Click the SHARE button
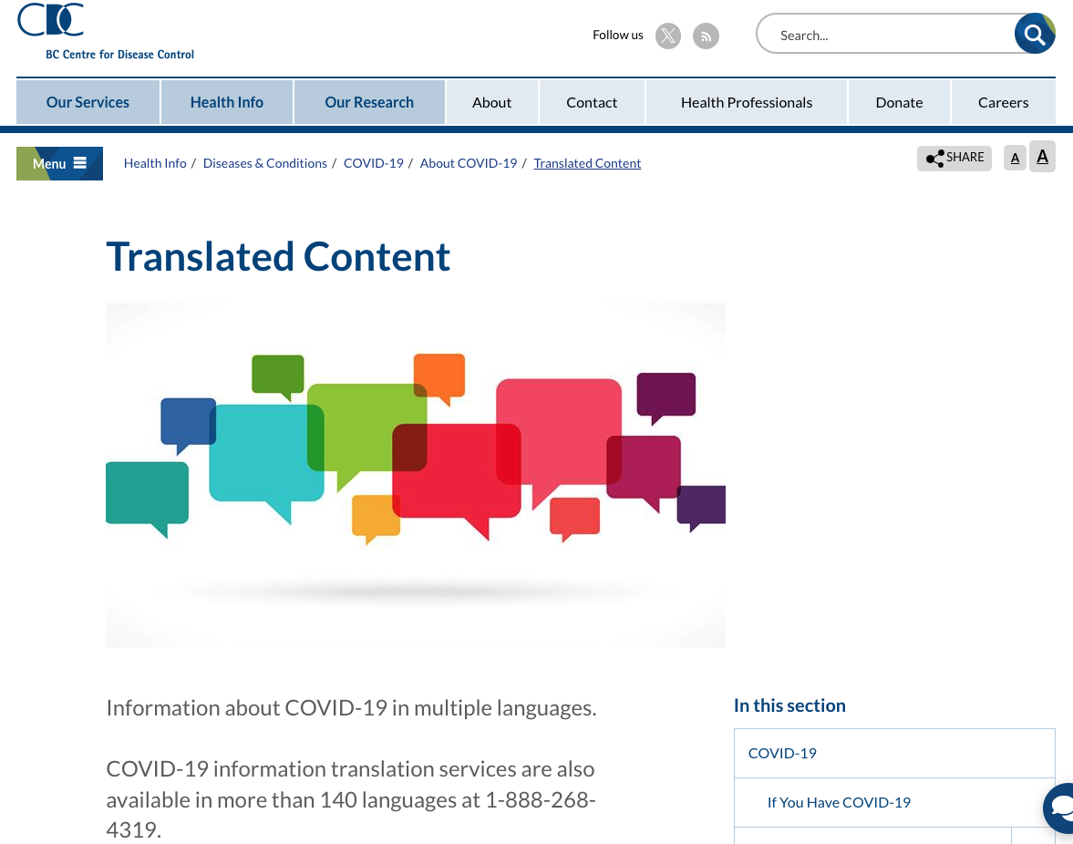Image resolution: width=1073 pixels, height=844 pixels. (954, 158)
